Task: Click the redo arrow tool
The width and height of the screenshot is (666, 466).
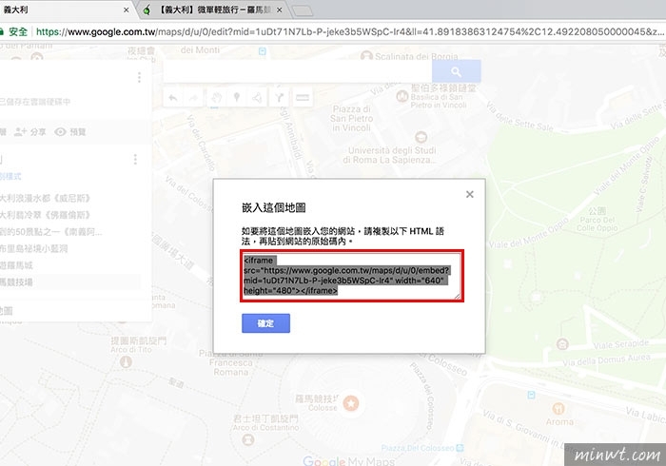Action: click(x=194, y=98)
